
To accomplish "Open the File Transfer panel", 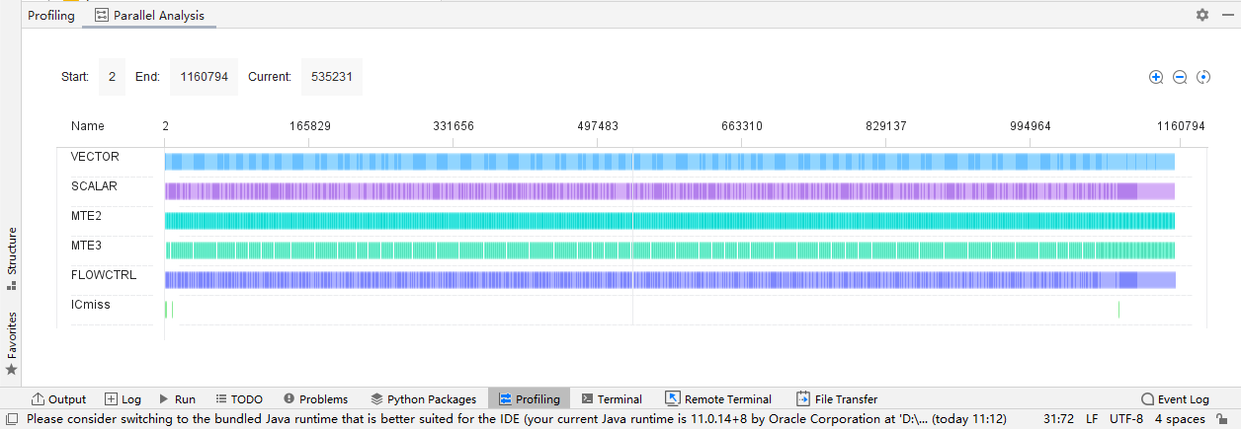I will point(837,399).
